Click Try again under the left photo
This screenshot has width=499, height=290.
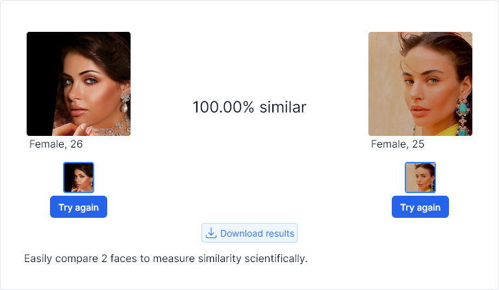point(79,207)
